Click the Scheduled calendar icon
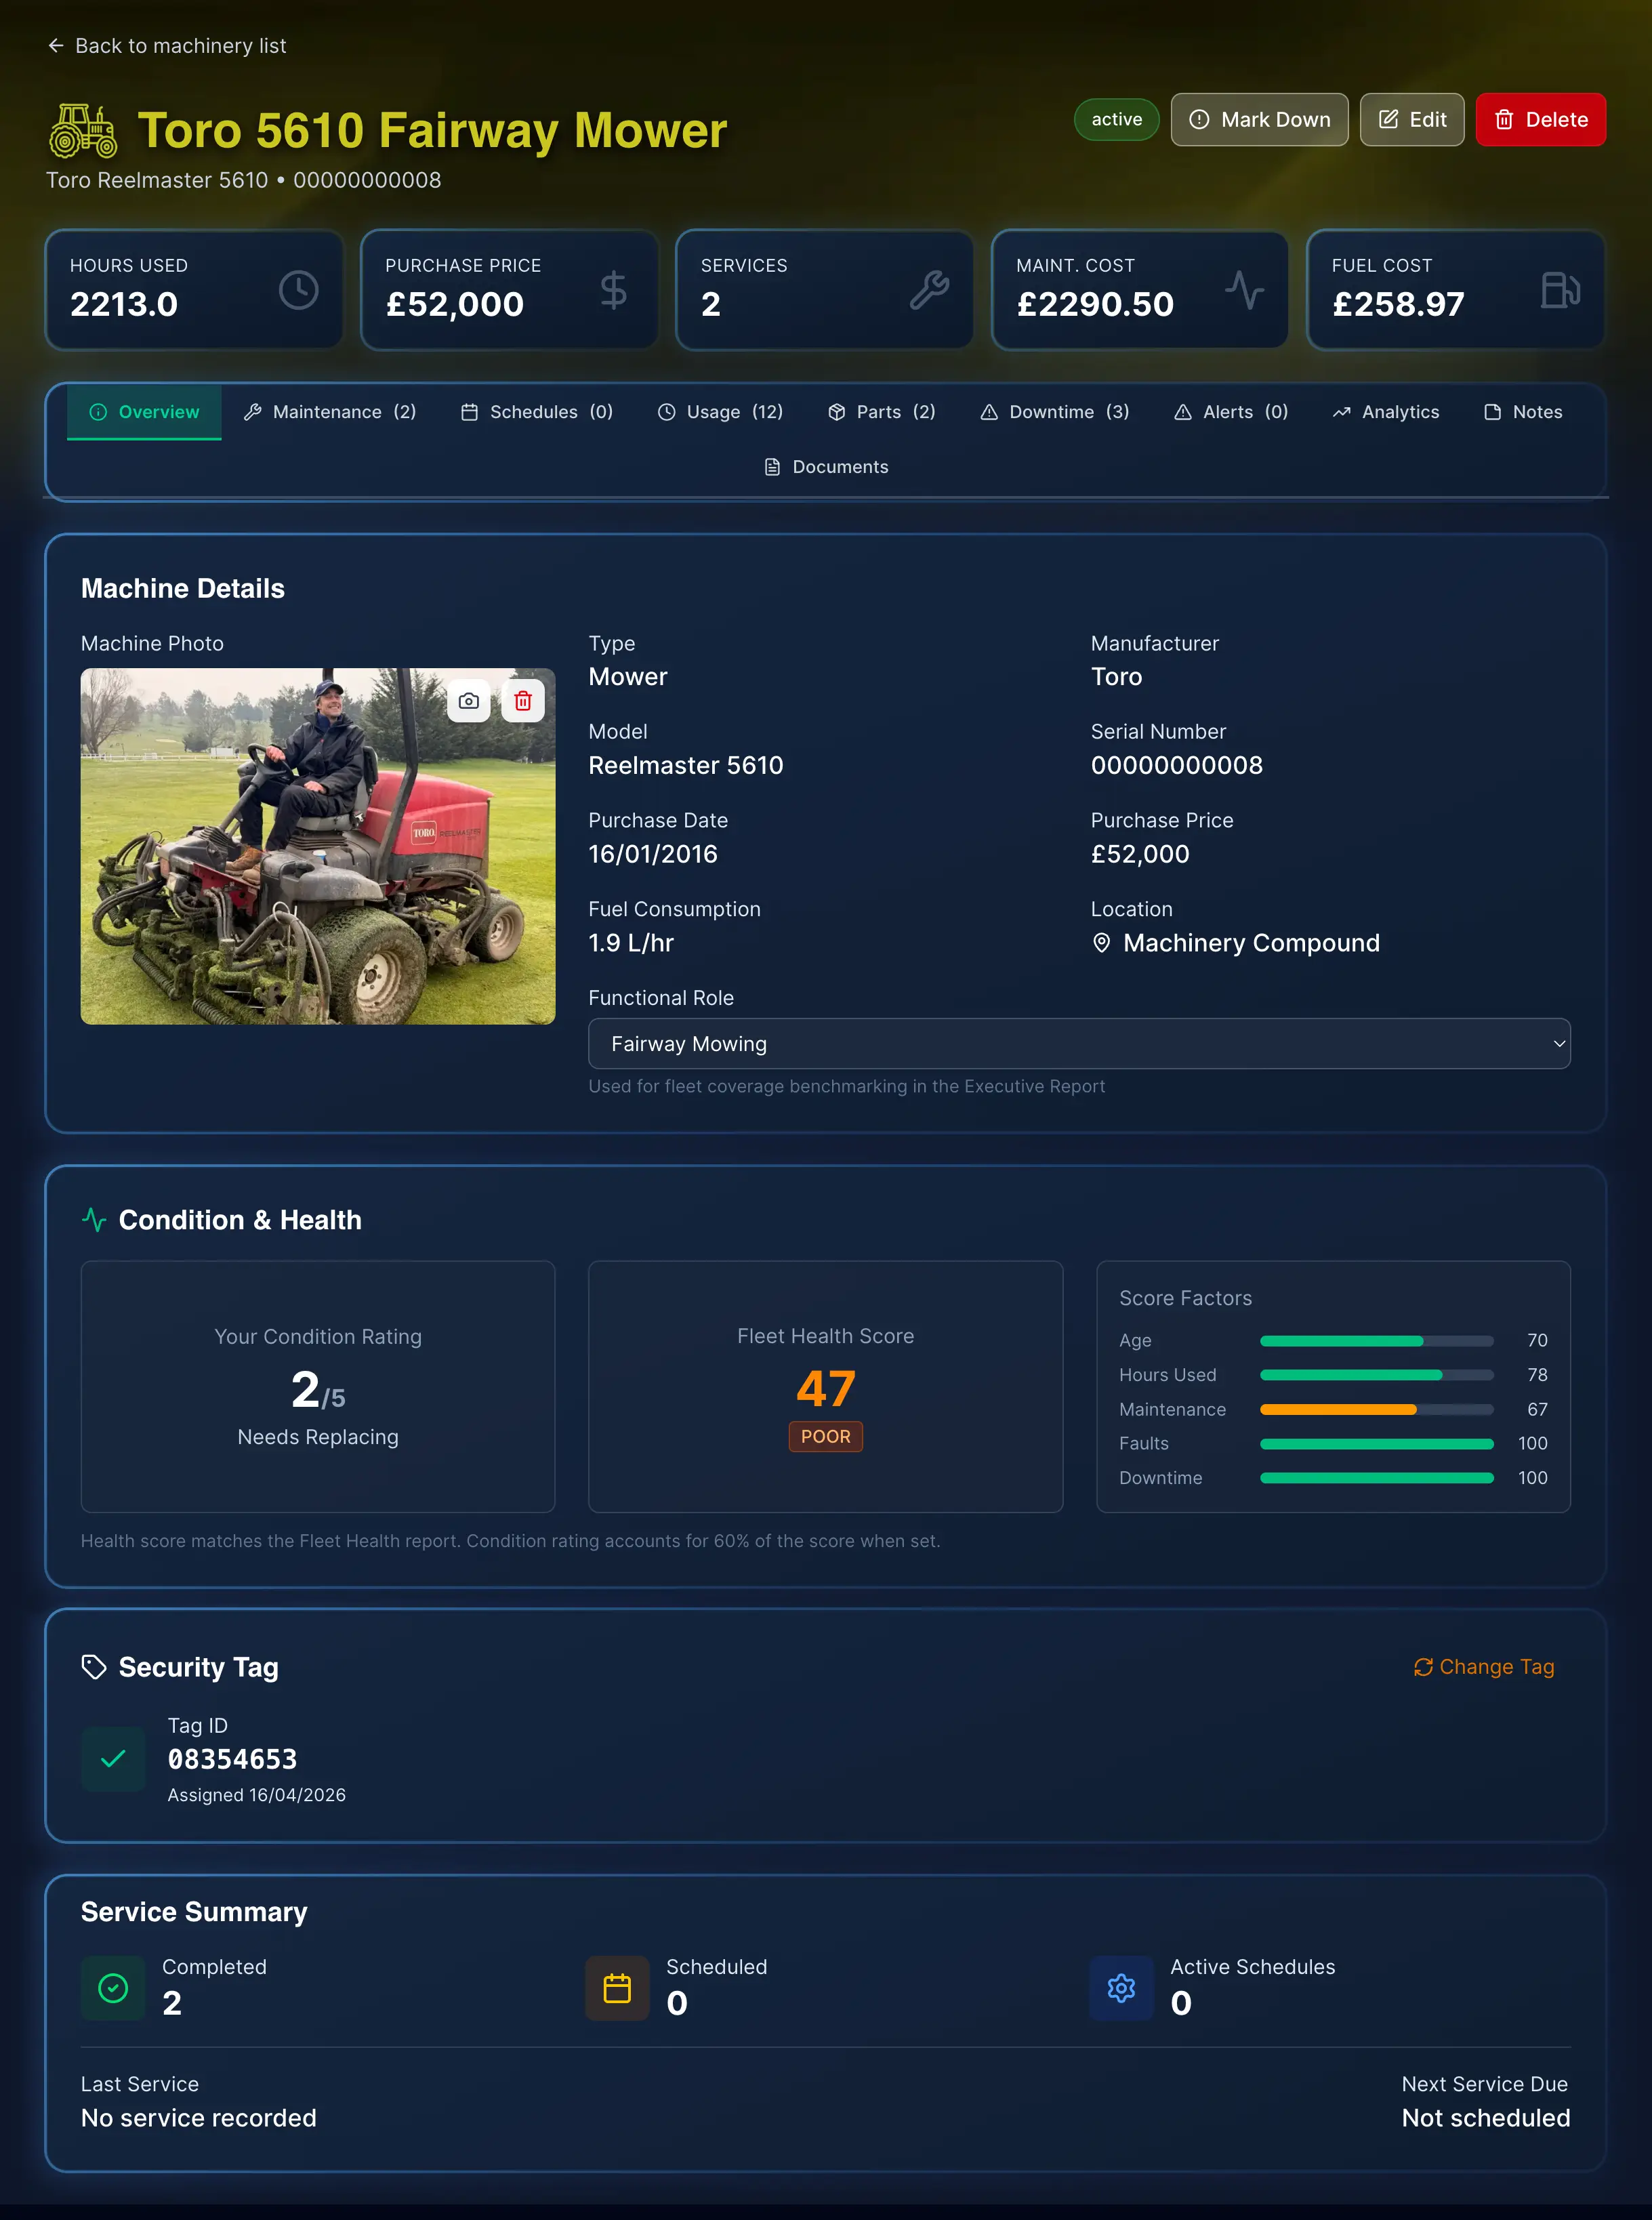Viewport: 1652px width, 2220px height. click(x=617, y=1988)
